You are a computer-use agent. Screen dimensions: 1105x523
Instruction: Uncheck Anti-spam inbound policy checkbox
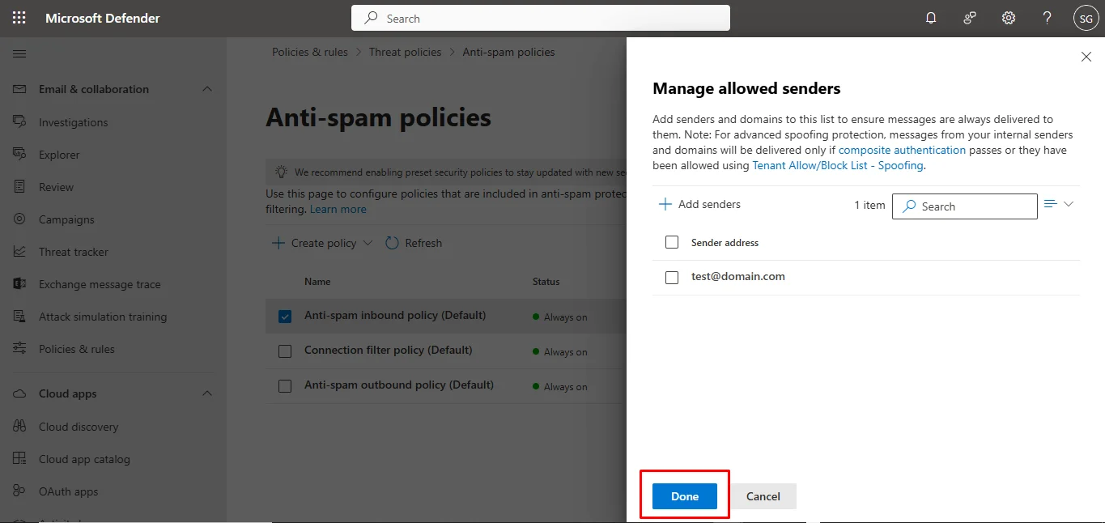[285, 317]
